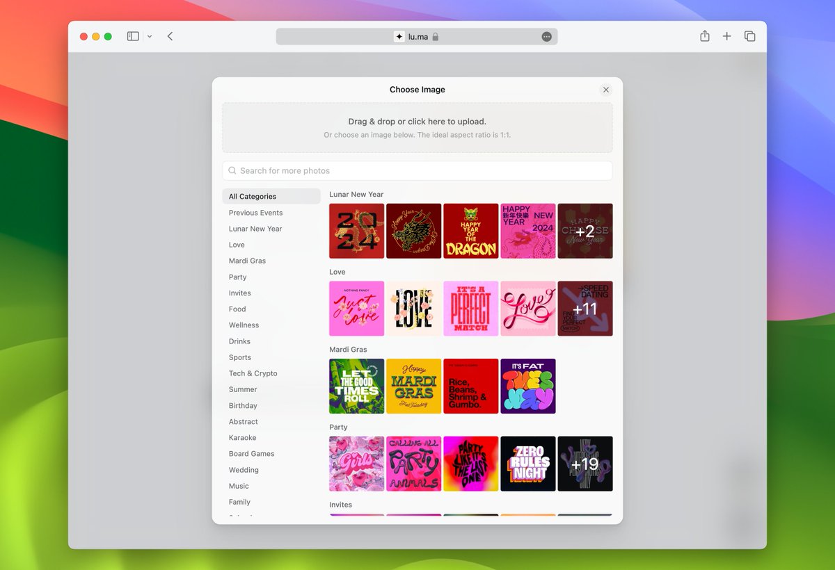Choose Party Like It's the Last One image
The image size is (835, 570).
(x=471, y=464)
